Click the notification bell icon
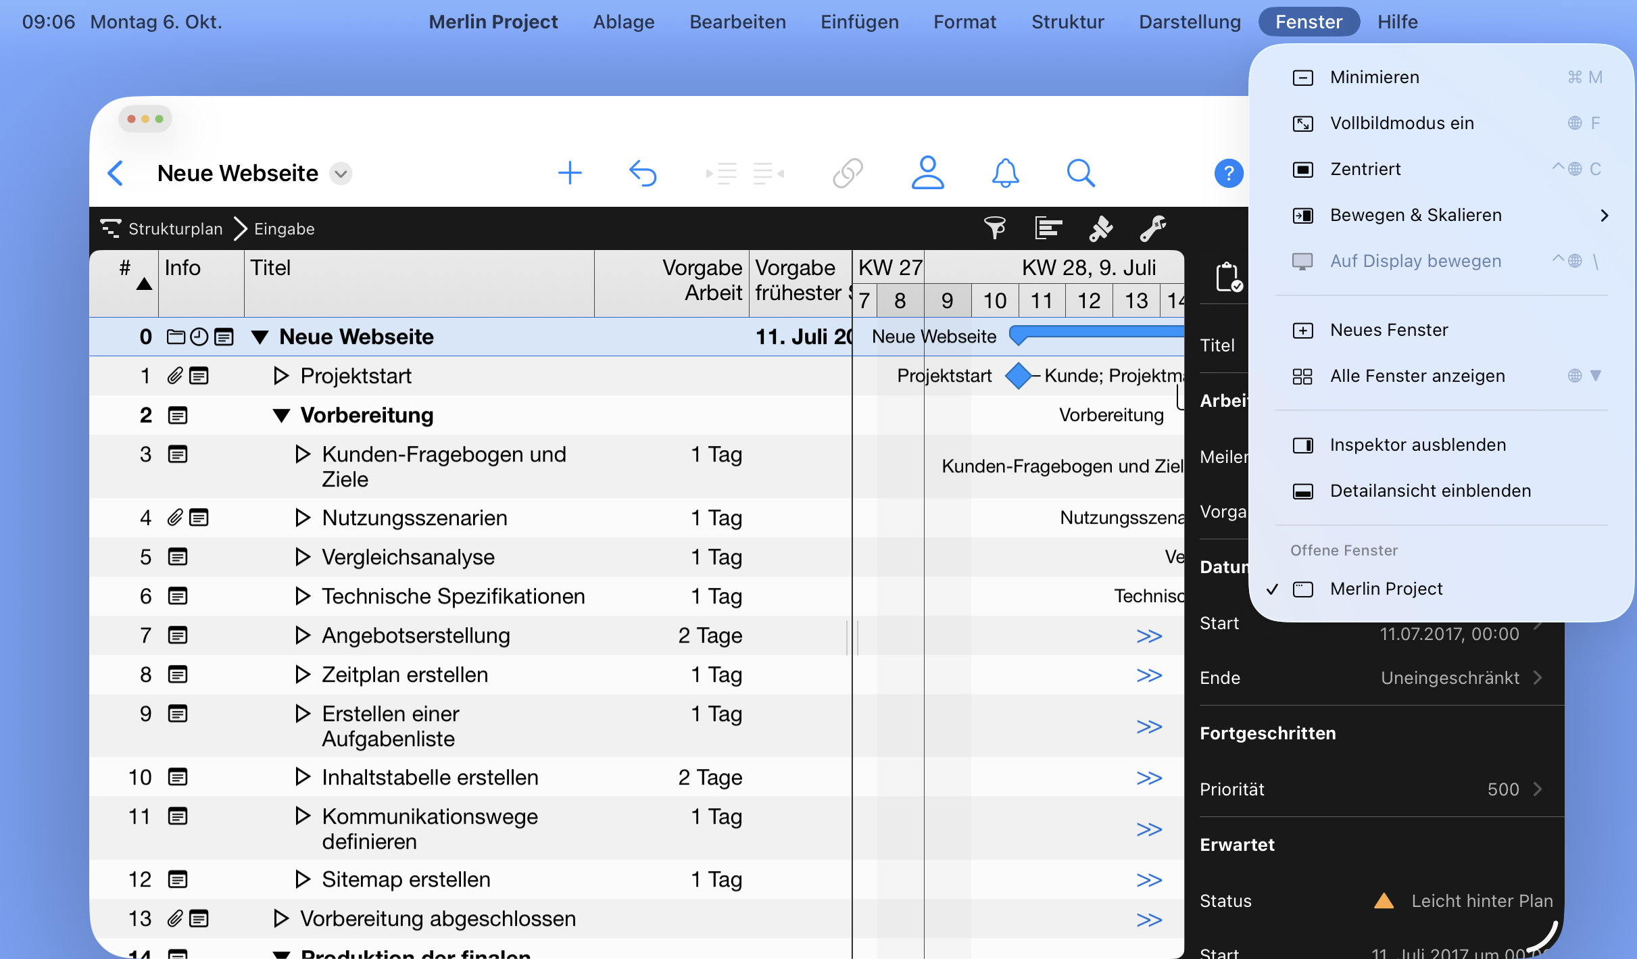 [1005, 173]
